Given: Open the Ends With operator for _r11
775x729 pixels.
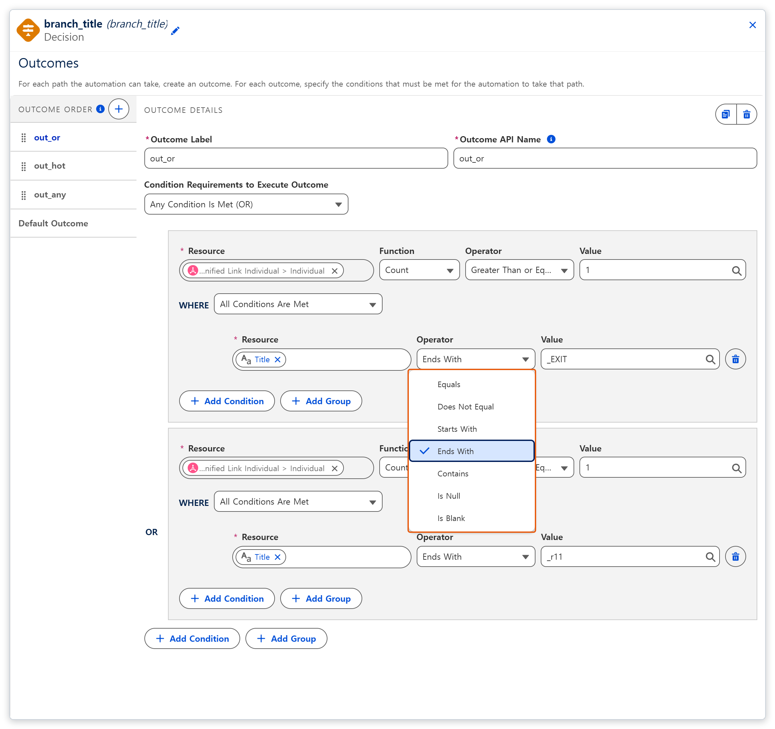Looking at the screenshot, I should 476,556.
